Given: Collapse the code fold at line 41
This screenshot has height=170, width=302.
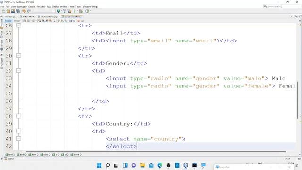Looking at the screenshot, I should click(x=18, y=138).
